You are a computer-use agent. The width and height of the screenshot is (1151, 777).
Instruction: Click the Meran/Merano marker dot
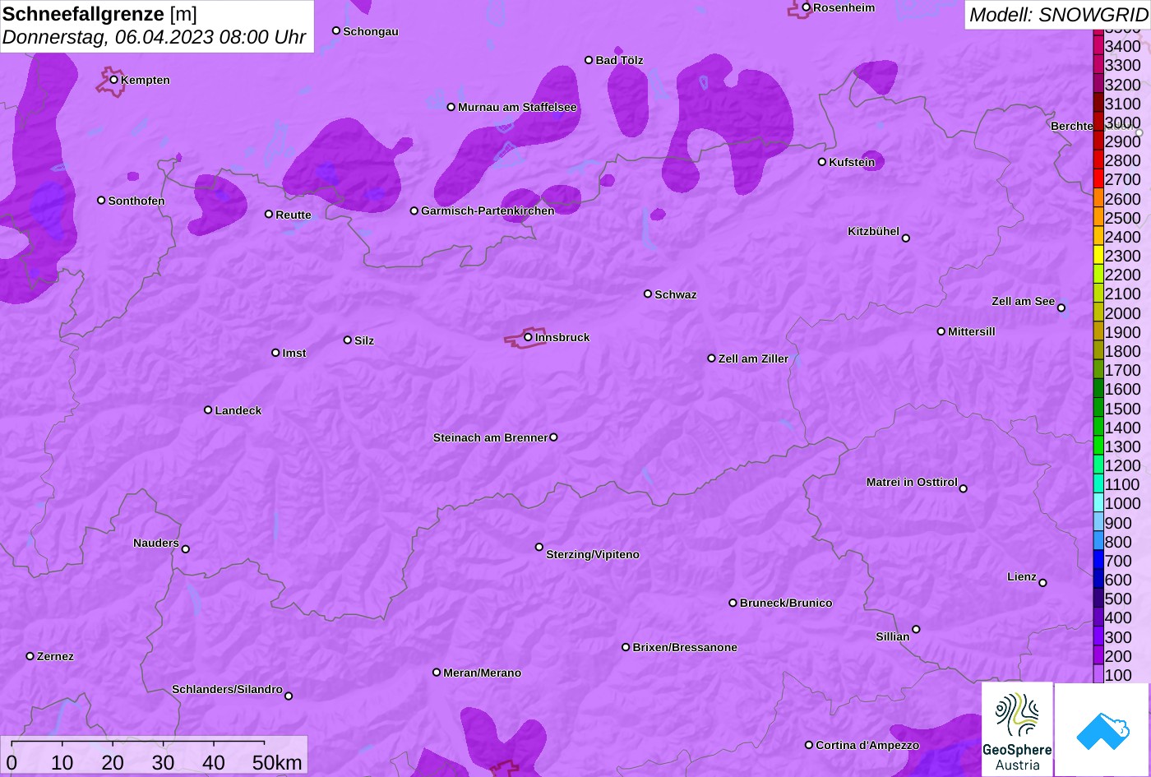[437, 673]
